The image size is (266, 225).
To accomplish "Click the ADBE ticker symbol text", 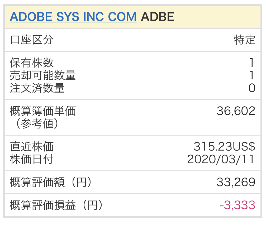I will click(158, 17).
